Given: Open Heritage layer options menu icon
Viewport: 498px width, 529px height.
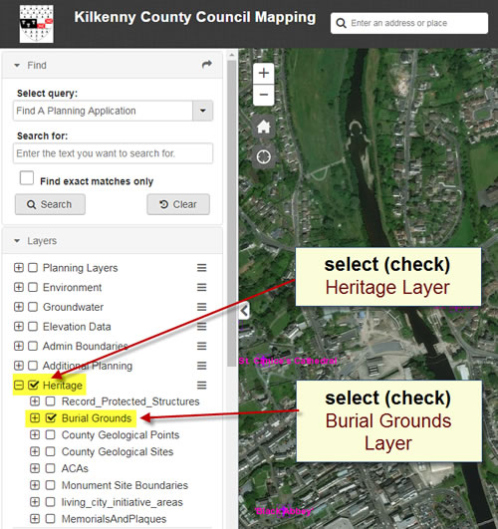Looking at the screenshot, I should tap(202, 386).
